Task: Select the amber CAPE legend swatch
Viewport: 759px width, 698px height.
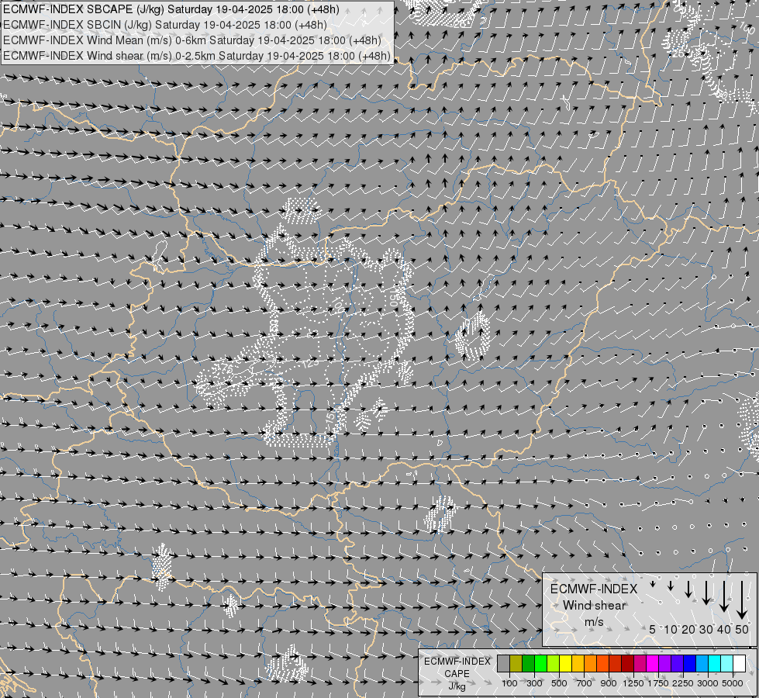Action: click(x=578, y=664)
